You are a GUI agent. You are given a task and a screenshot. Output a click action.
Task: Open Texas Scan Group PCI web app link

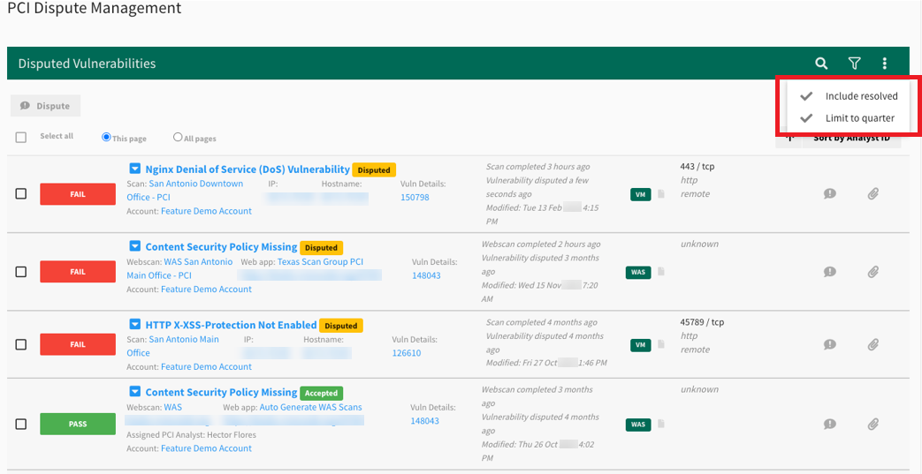click(x=320, y=262)
